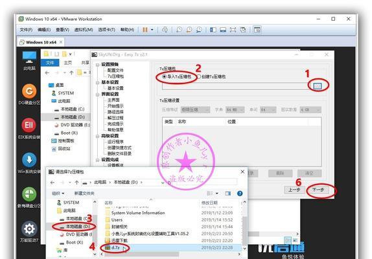Select the 创建7z压缩包 radio button
Viewport: 372px width, 259px height.
tap(211, 76)
